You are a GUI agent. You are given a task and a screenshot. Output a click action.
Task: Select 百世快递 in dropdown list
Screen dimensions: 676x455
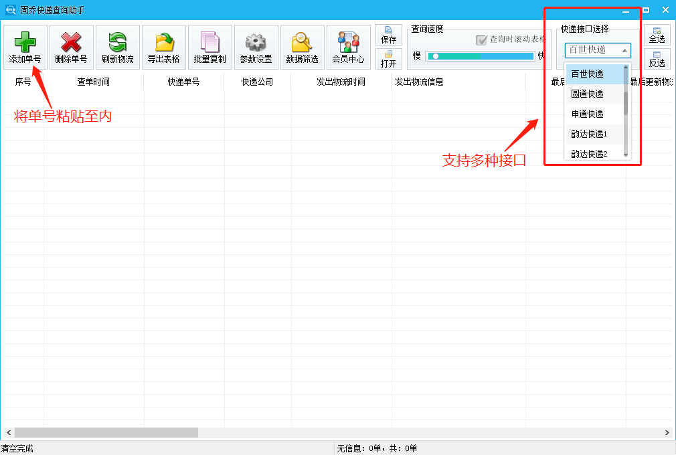click(594, 74)
